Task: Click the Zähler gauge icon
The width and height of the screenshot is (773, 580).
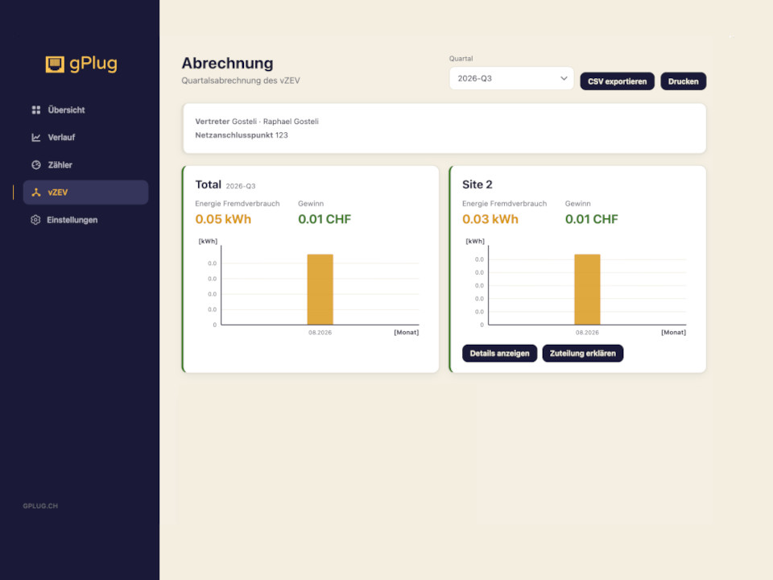Action: [x=36, y=165]
